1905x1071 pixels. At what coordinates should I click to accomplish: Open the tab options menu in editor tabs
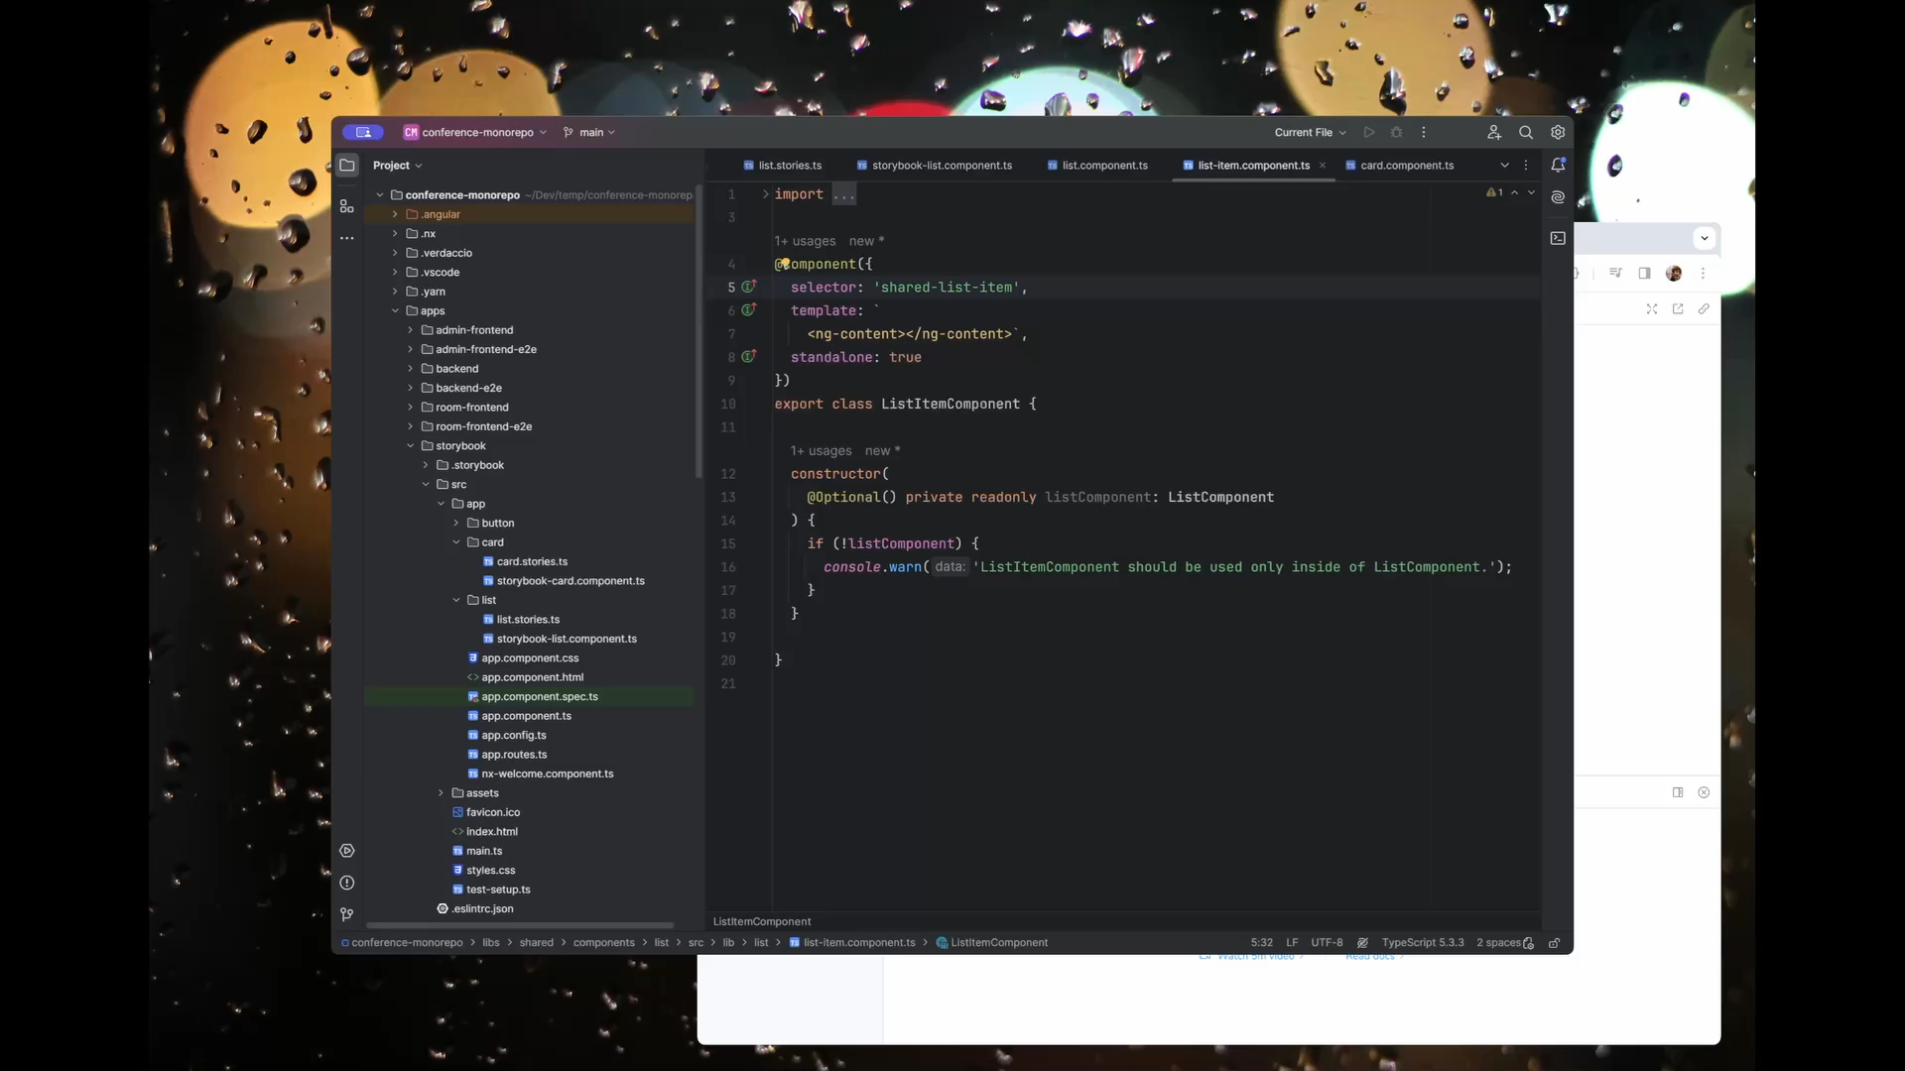pyautogui.click(x=1526, y=166)
